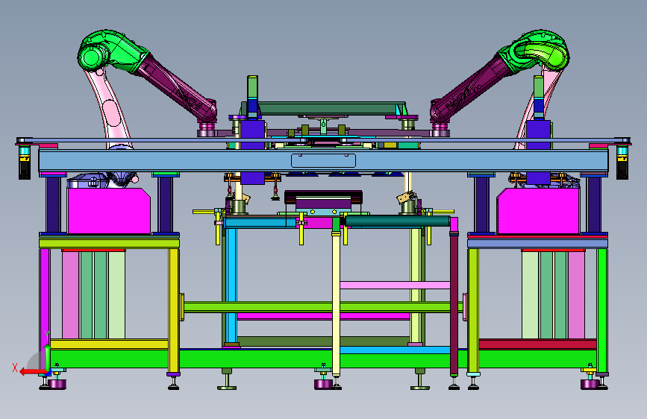This screenshot has width=647, height=419.
Task: Select the left magenta controller box
Action: click(x=109, y=211)
